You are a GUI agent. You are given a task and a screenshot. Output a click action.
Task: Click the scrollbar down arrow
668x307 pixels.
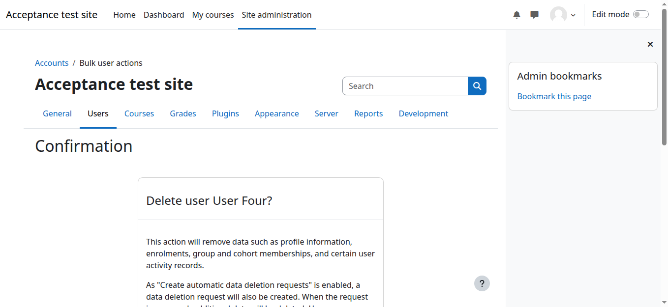pyautogui.click(x=664, y=303)
